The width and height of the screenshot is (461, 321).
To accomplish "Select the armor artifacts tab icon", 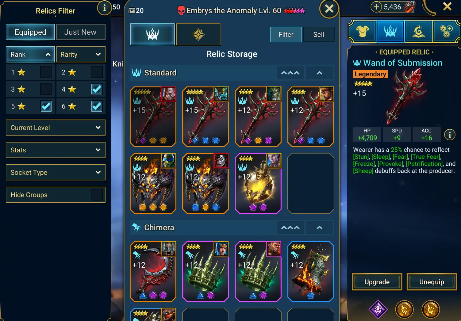I will pos(363,31).
